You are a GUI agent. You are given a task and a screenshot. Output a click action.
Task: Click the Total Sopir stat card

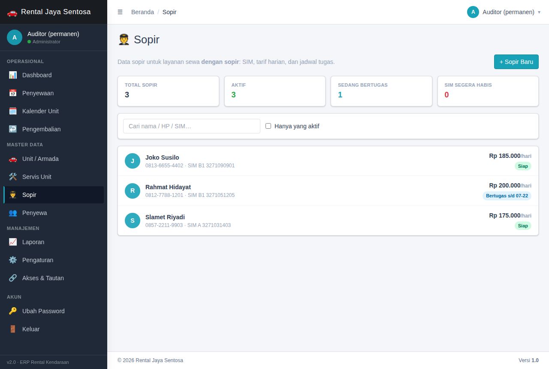tap(168, 91)
